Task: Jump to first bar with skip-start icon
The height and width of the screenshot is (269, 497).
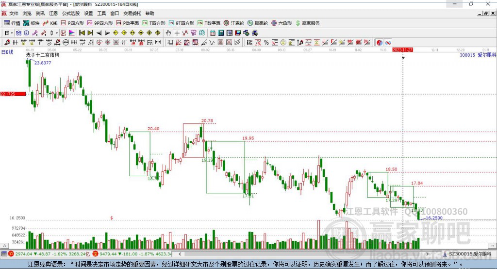Action: (82, 33)
